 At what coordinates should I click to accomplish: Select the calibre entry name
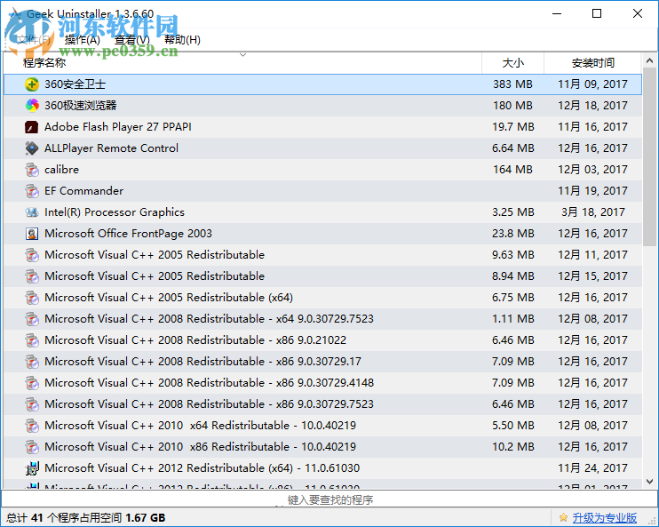click(61, 170)
